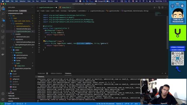Switch to the Debug Console tab
Image resolution: width=187 pixels, height=105 pixels.
tap(56, 73)
